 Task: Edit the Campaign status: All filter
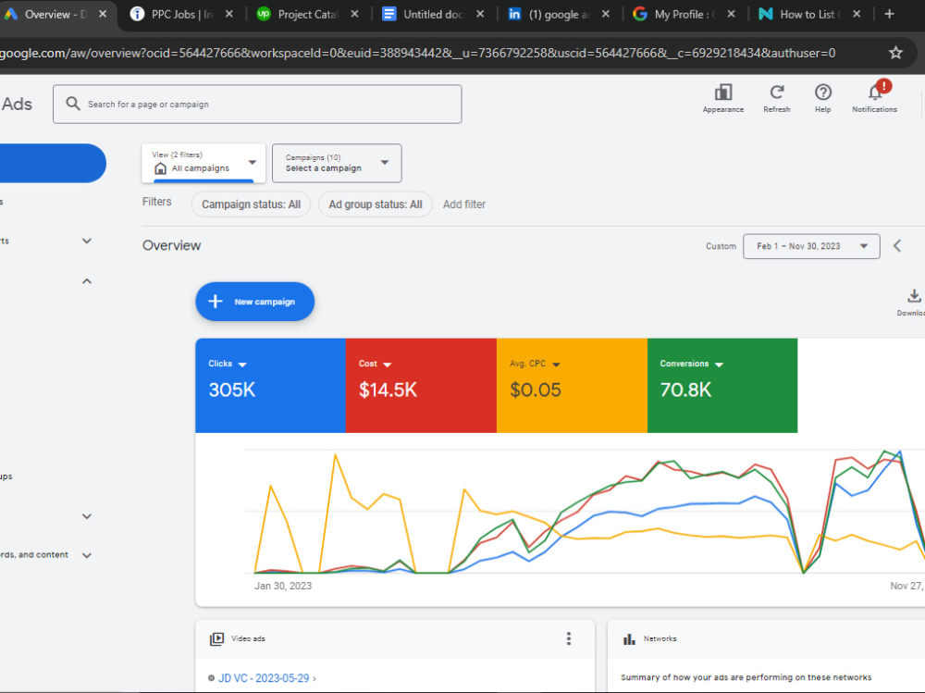[x=251, y=204]
